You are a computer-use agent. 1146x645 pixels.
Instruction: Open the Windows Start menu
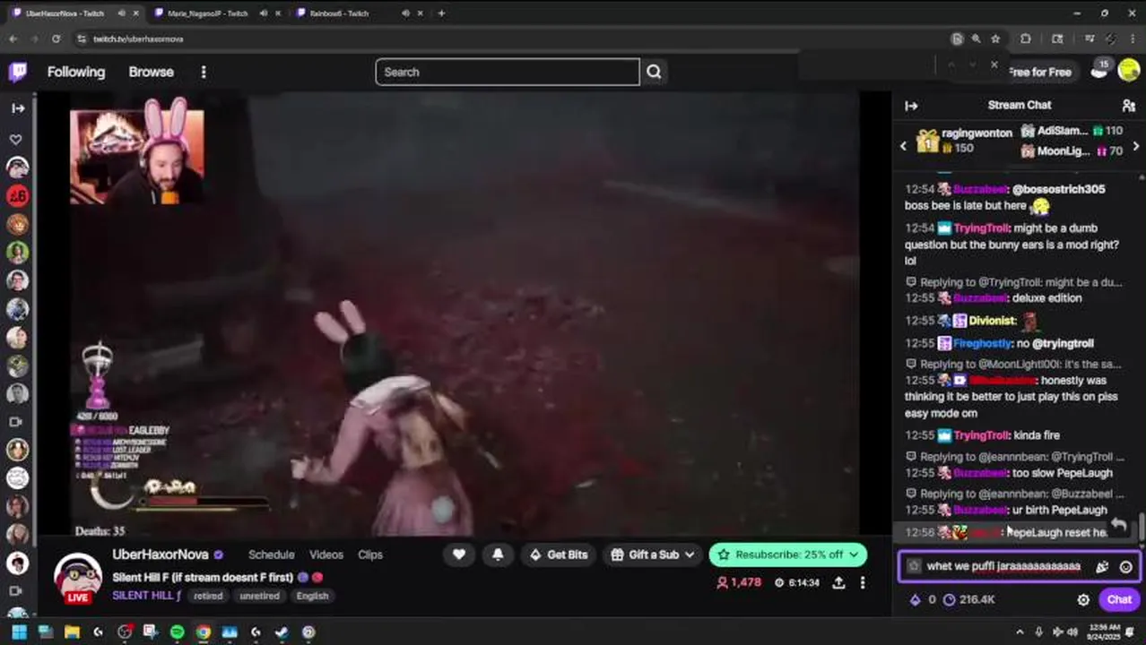[19, 632]
